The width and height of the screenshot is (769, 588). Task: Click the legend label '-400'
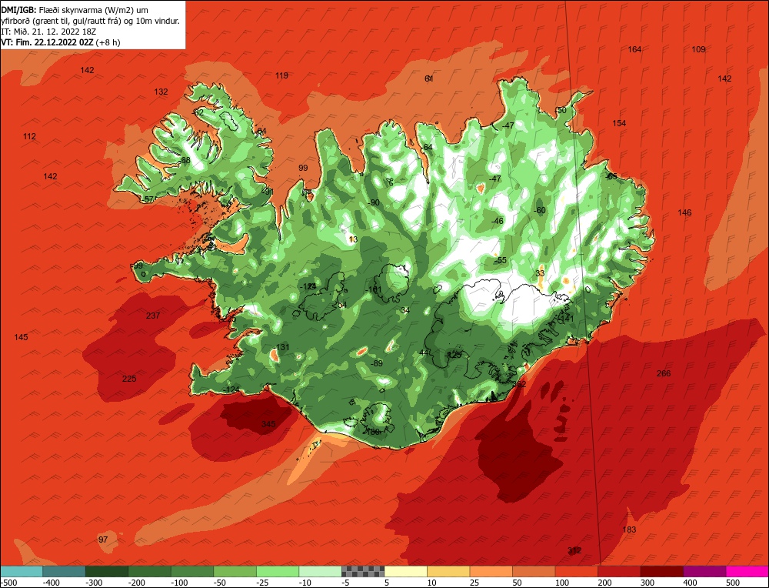pos(51,583)
